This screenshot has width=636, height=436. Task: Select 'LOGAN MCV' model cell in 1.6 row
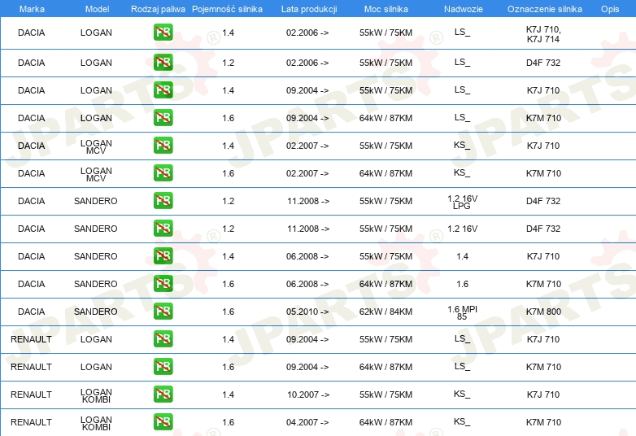tap(96, 174)
